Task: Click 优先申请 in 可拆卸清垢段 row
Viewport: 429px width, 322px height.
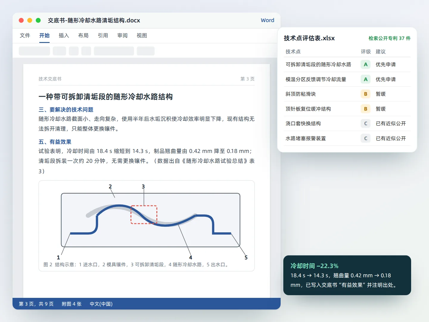Action: coord(386,64)
